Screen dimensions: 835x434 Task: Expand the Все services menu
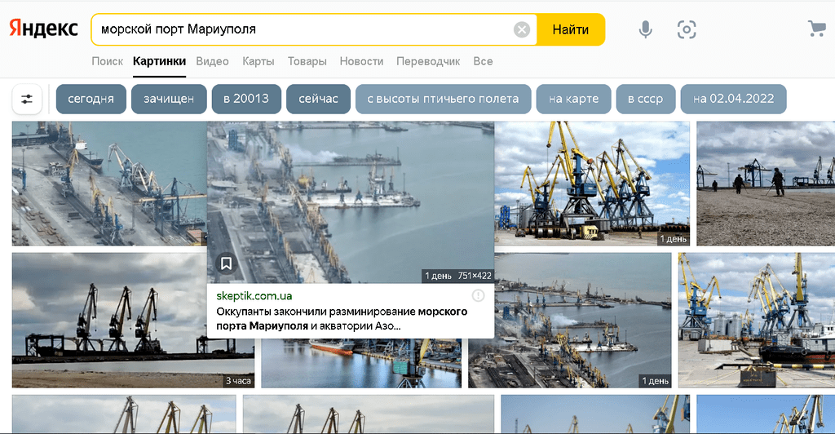(x=483, y=61)
